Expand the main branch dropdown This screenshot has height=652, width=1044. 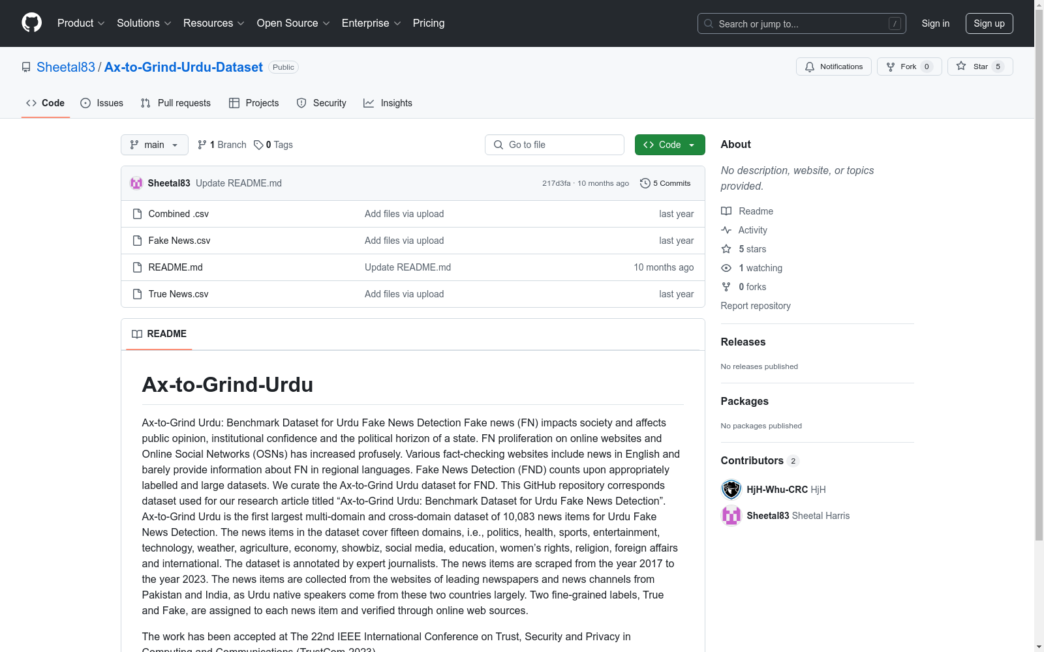coord(155,145)
